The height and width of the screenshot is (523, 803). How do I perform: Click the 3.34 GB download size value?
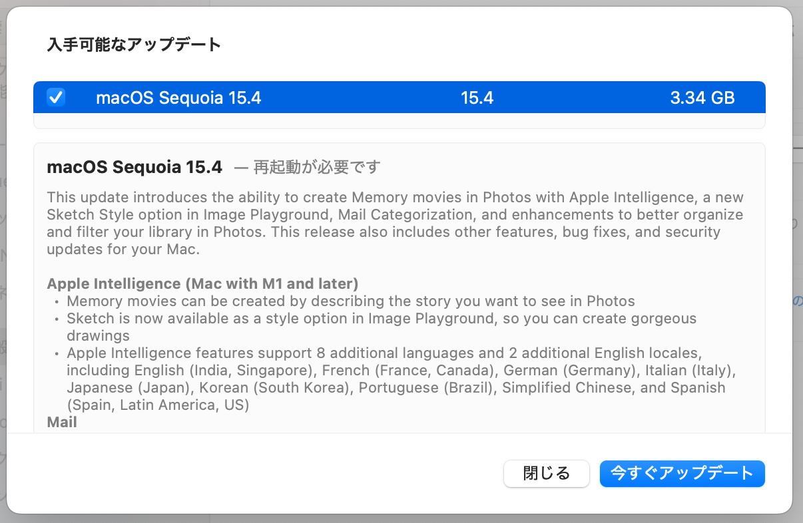[702, 98]
